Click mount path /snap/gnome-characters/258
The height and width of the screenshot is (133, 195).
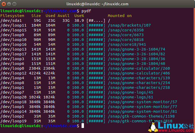coord(139,88)
